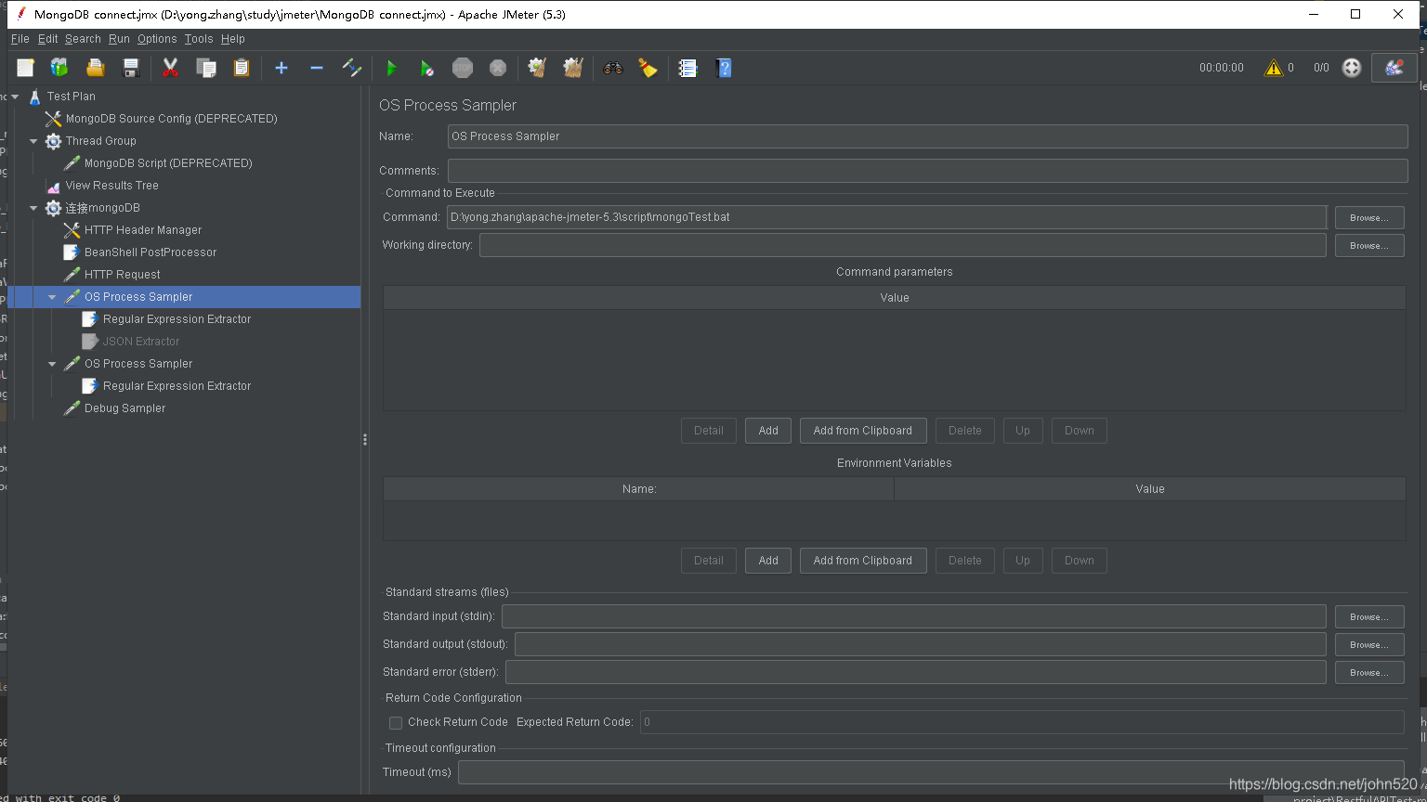Click the New test plan toolbar icon
Screen dimensions: 1427x802
point(25,68)
